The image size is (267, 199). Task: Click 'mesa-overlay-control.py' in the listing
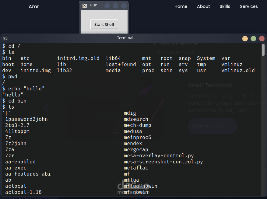pyautogui.click(x=159, y=155)
